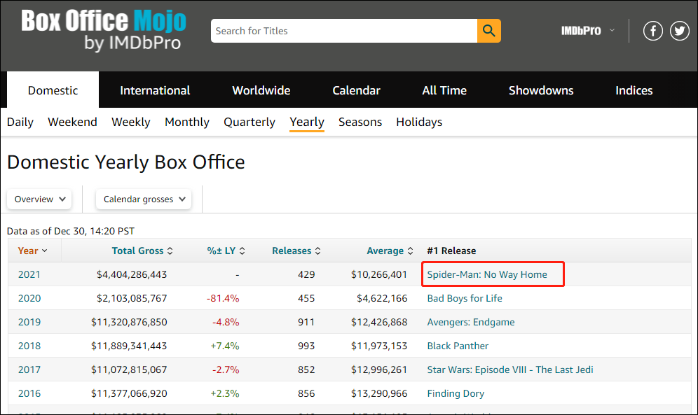Screen dimensions: 698x415
Task: Sort by Total Gross column
Action: [x=142, y=251]
